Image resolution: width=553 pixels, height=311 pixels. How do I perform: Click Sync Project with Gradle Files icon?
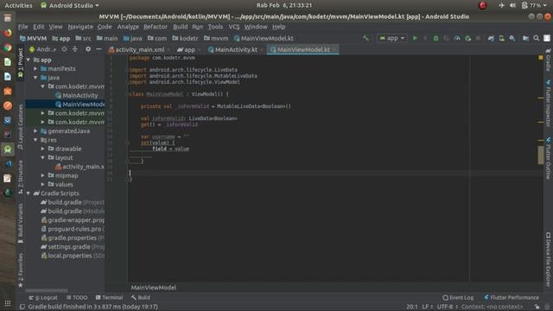click(491, 38)
